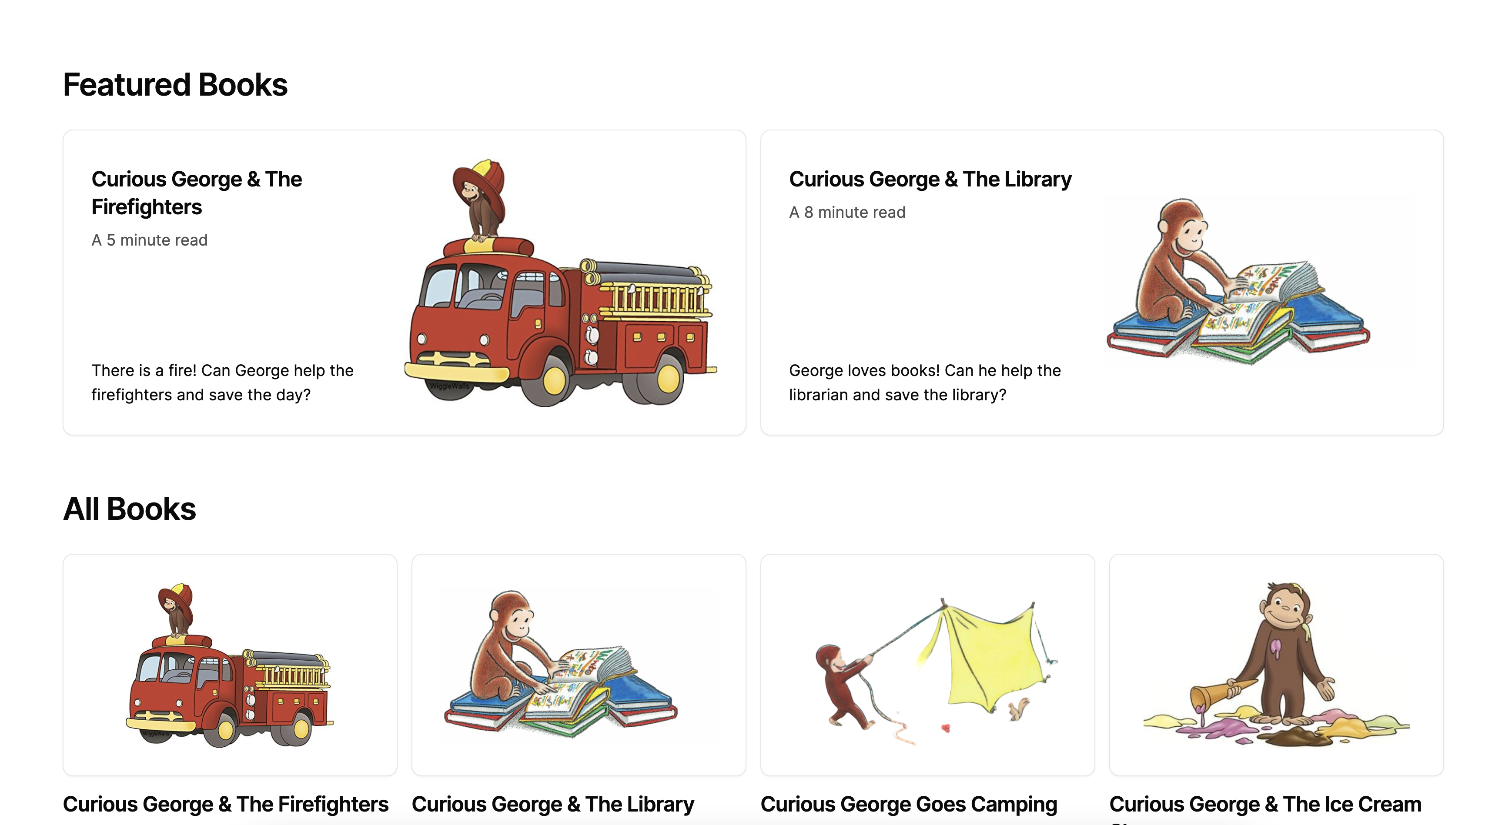This screenshot has width=1512, height=825.
Task: Click Curious George & The Firefighters link under All Books
Action: [x=226, y=804]
